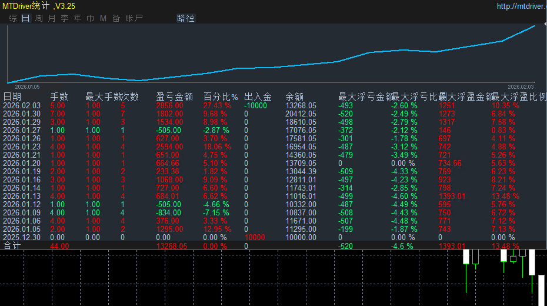Screen dimensions: 547x306
Task: Click the MTDriver统计 V3.25 title
Action: [x=39, y=6]
